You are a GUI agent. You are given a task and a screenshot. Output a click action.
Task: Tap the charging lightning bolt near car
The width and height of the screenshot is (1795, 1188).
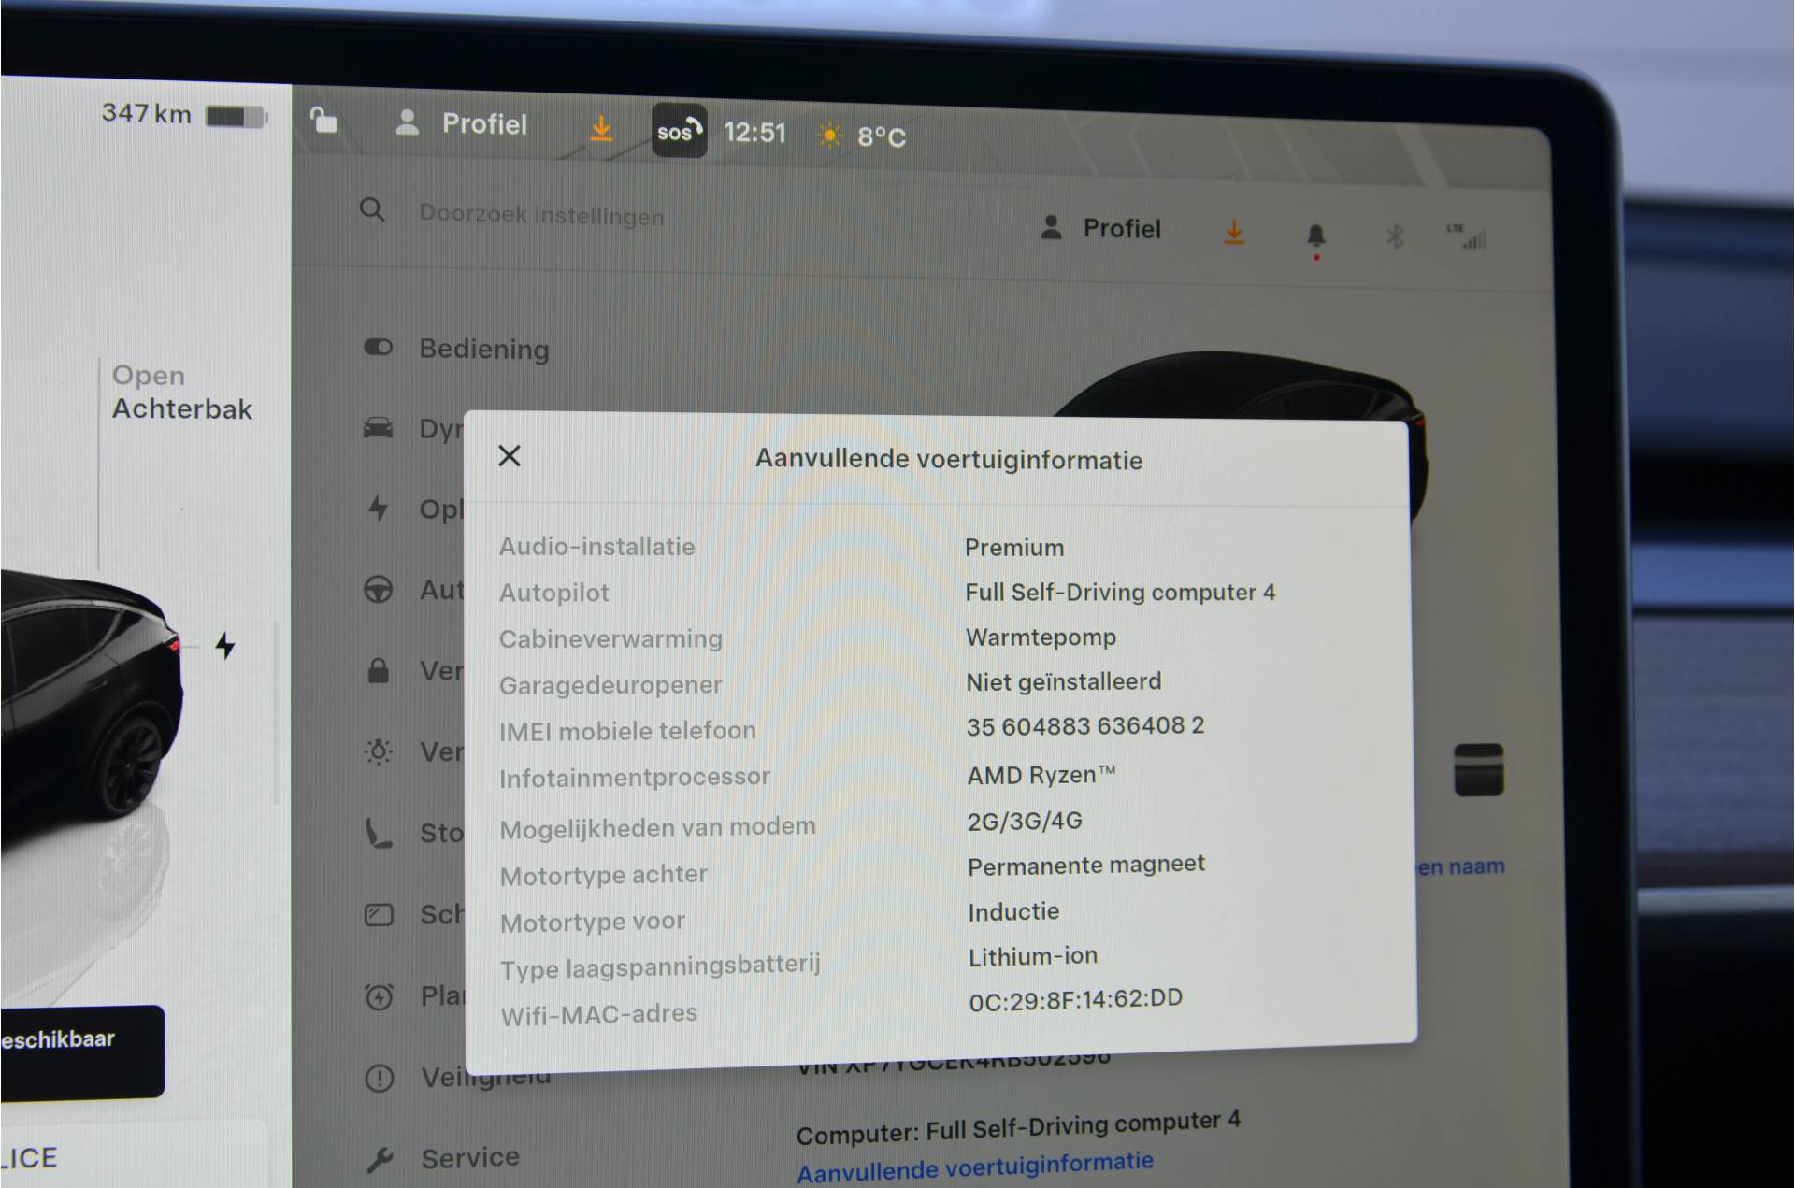click(x=225, y=646)
